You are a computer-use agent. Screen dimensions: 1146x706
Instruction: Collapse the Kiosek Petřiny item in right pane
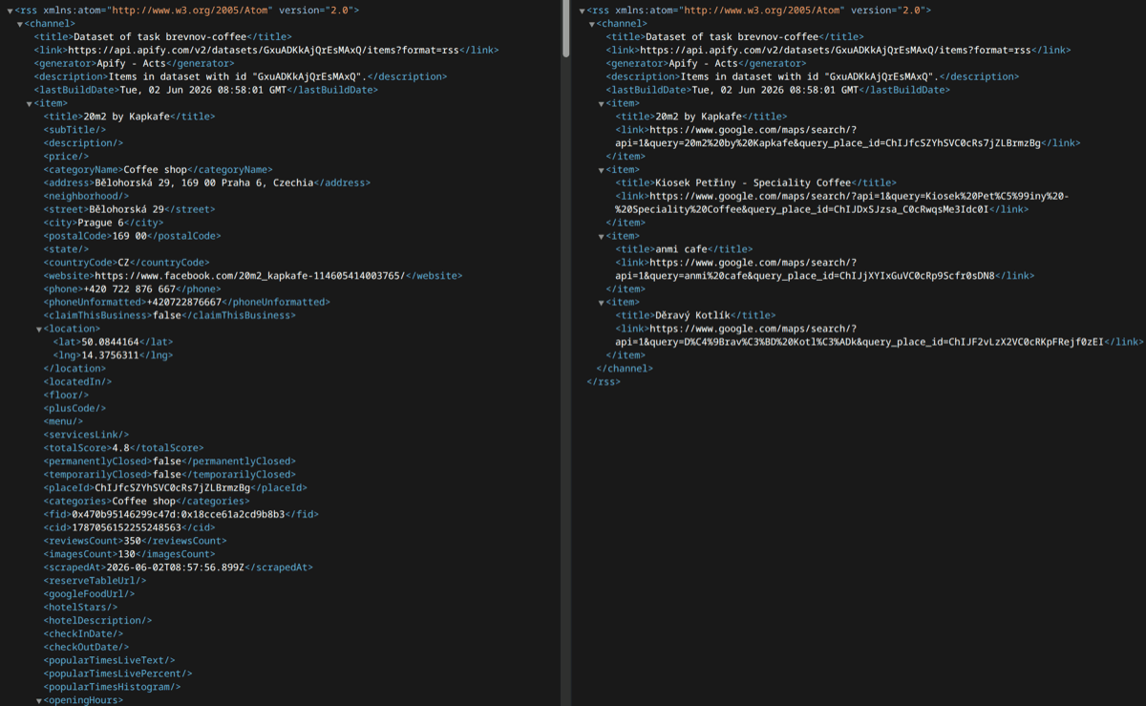[602, 170]
